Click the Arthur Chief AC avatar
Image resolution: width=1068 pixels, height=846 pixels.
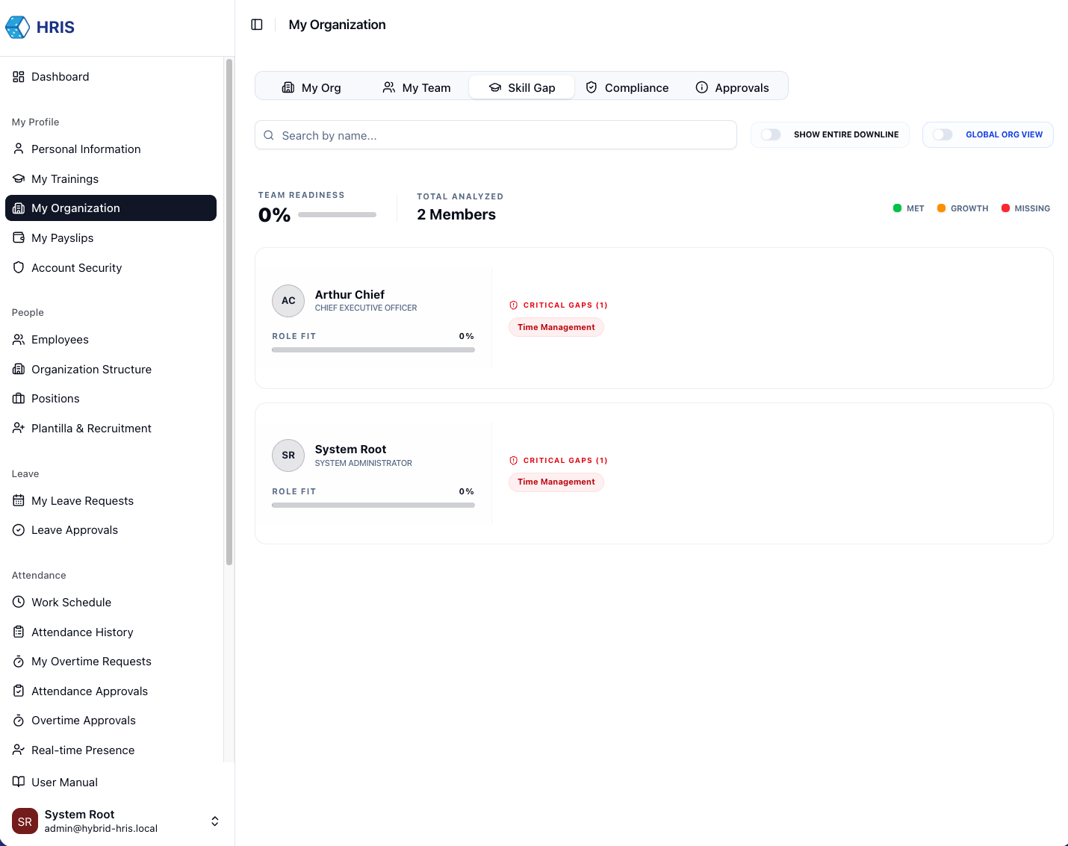click(x=288, y=301)
